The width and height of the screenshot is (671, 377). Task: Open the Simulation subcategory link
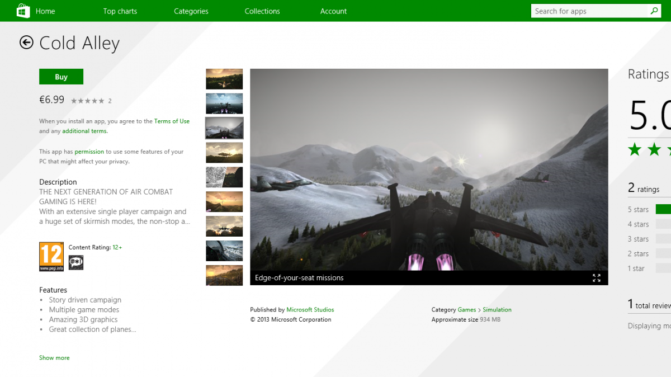point(497,310)
